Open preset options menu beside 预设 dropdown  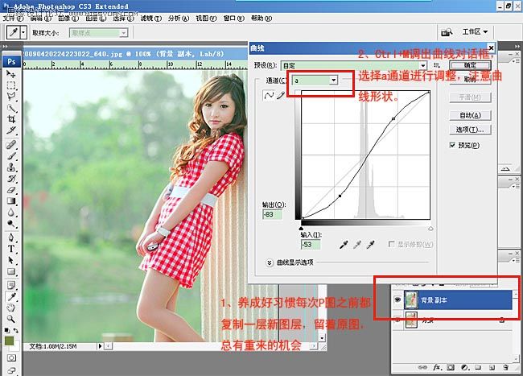pos(437,65)
